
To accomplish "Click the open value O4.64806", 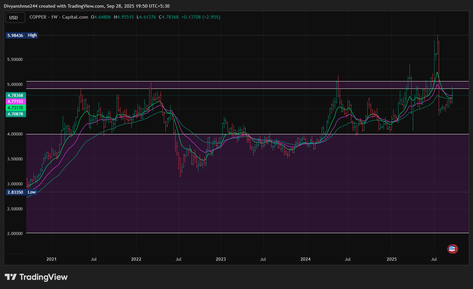I will [101, 17].
